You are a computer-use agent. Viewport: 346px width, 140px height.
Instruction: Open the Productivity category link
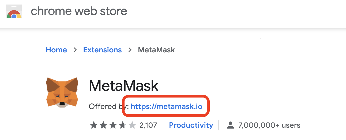click(191, 125)
